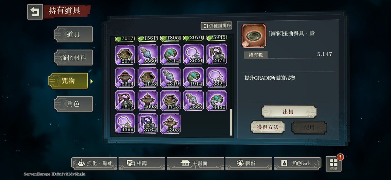Image resolution: width=391 pixels, height=180 pixels.
Task: Select the vase item with count 5560
Action: click(148, 55)
